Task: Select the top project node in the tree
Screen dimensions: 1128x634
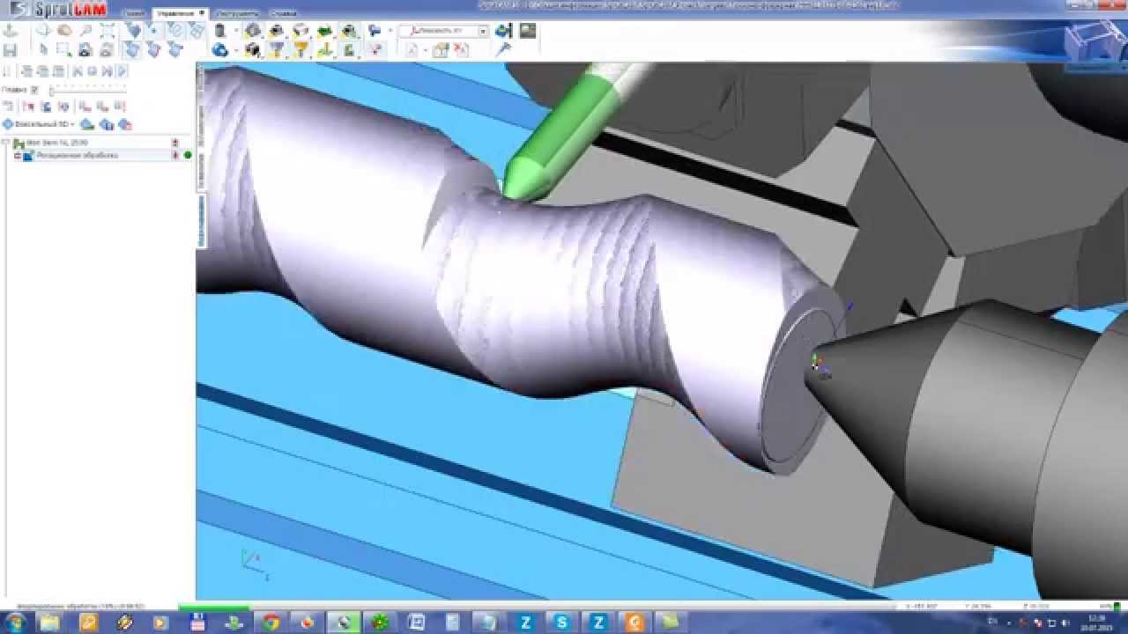Action: 57,143
